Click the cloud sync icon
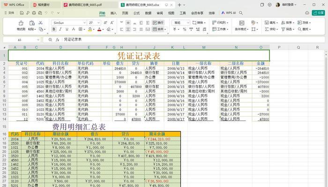 tap(307, 13)
